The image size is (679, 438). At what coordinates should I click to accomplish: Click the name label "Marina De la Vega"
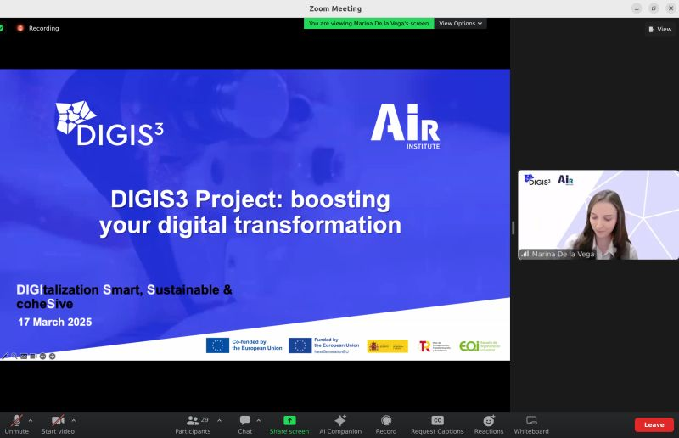[563, 255]
